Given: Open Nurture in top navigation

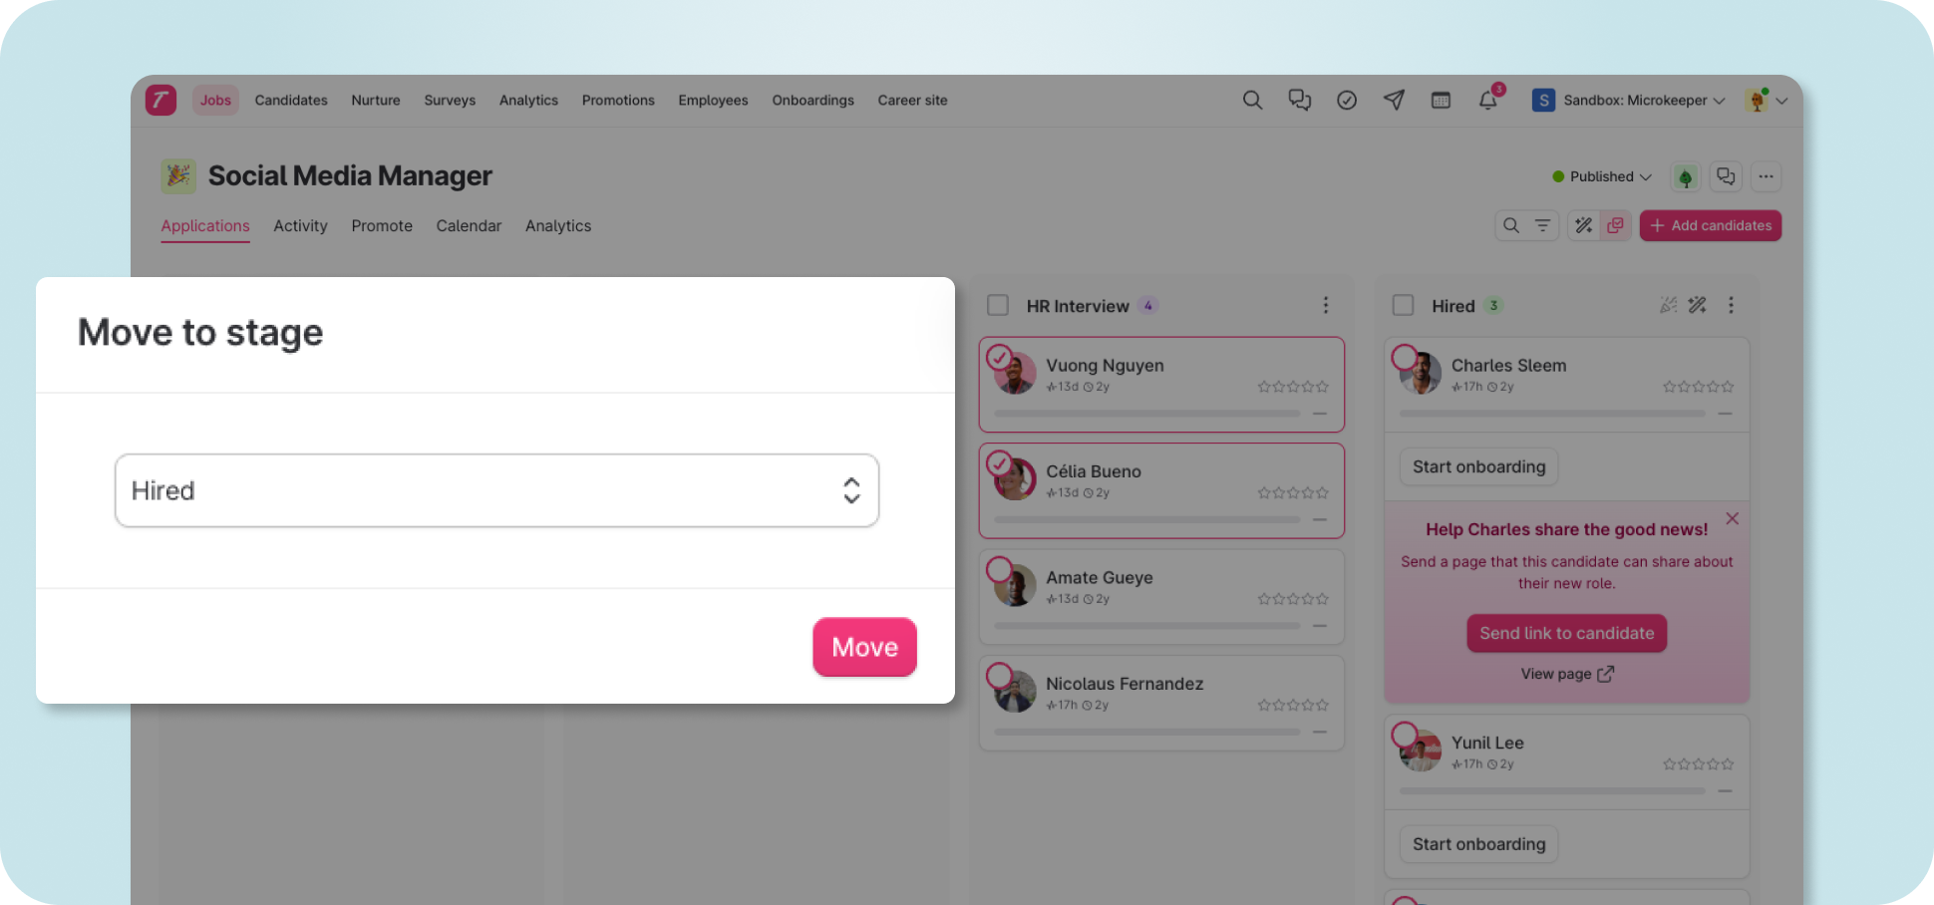Looking at the screenshot, I should pyautogui.click(x=376, y=100).
